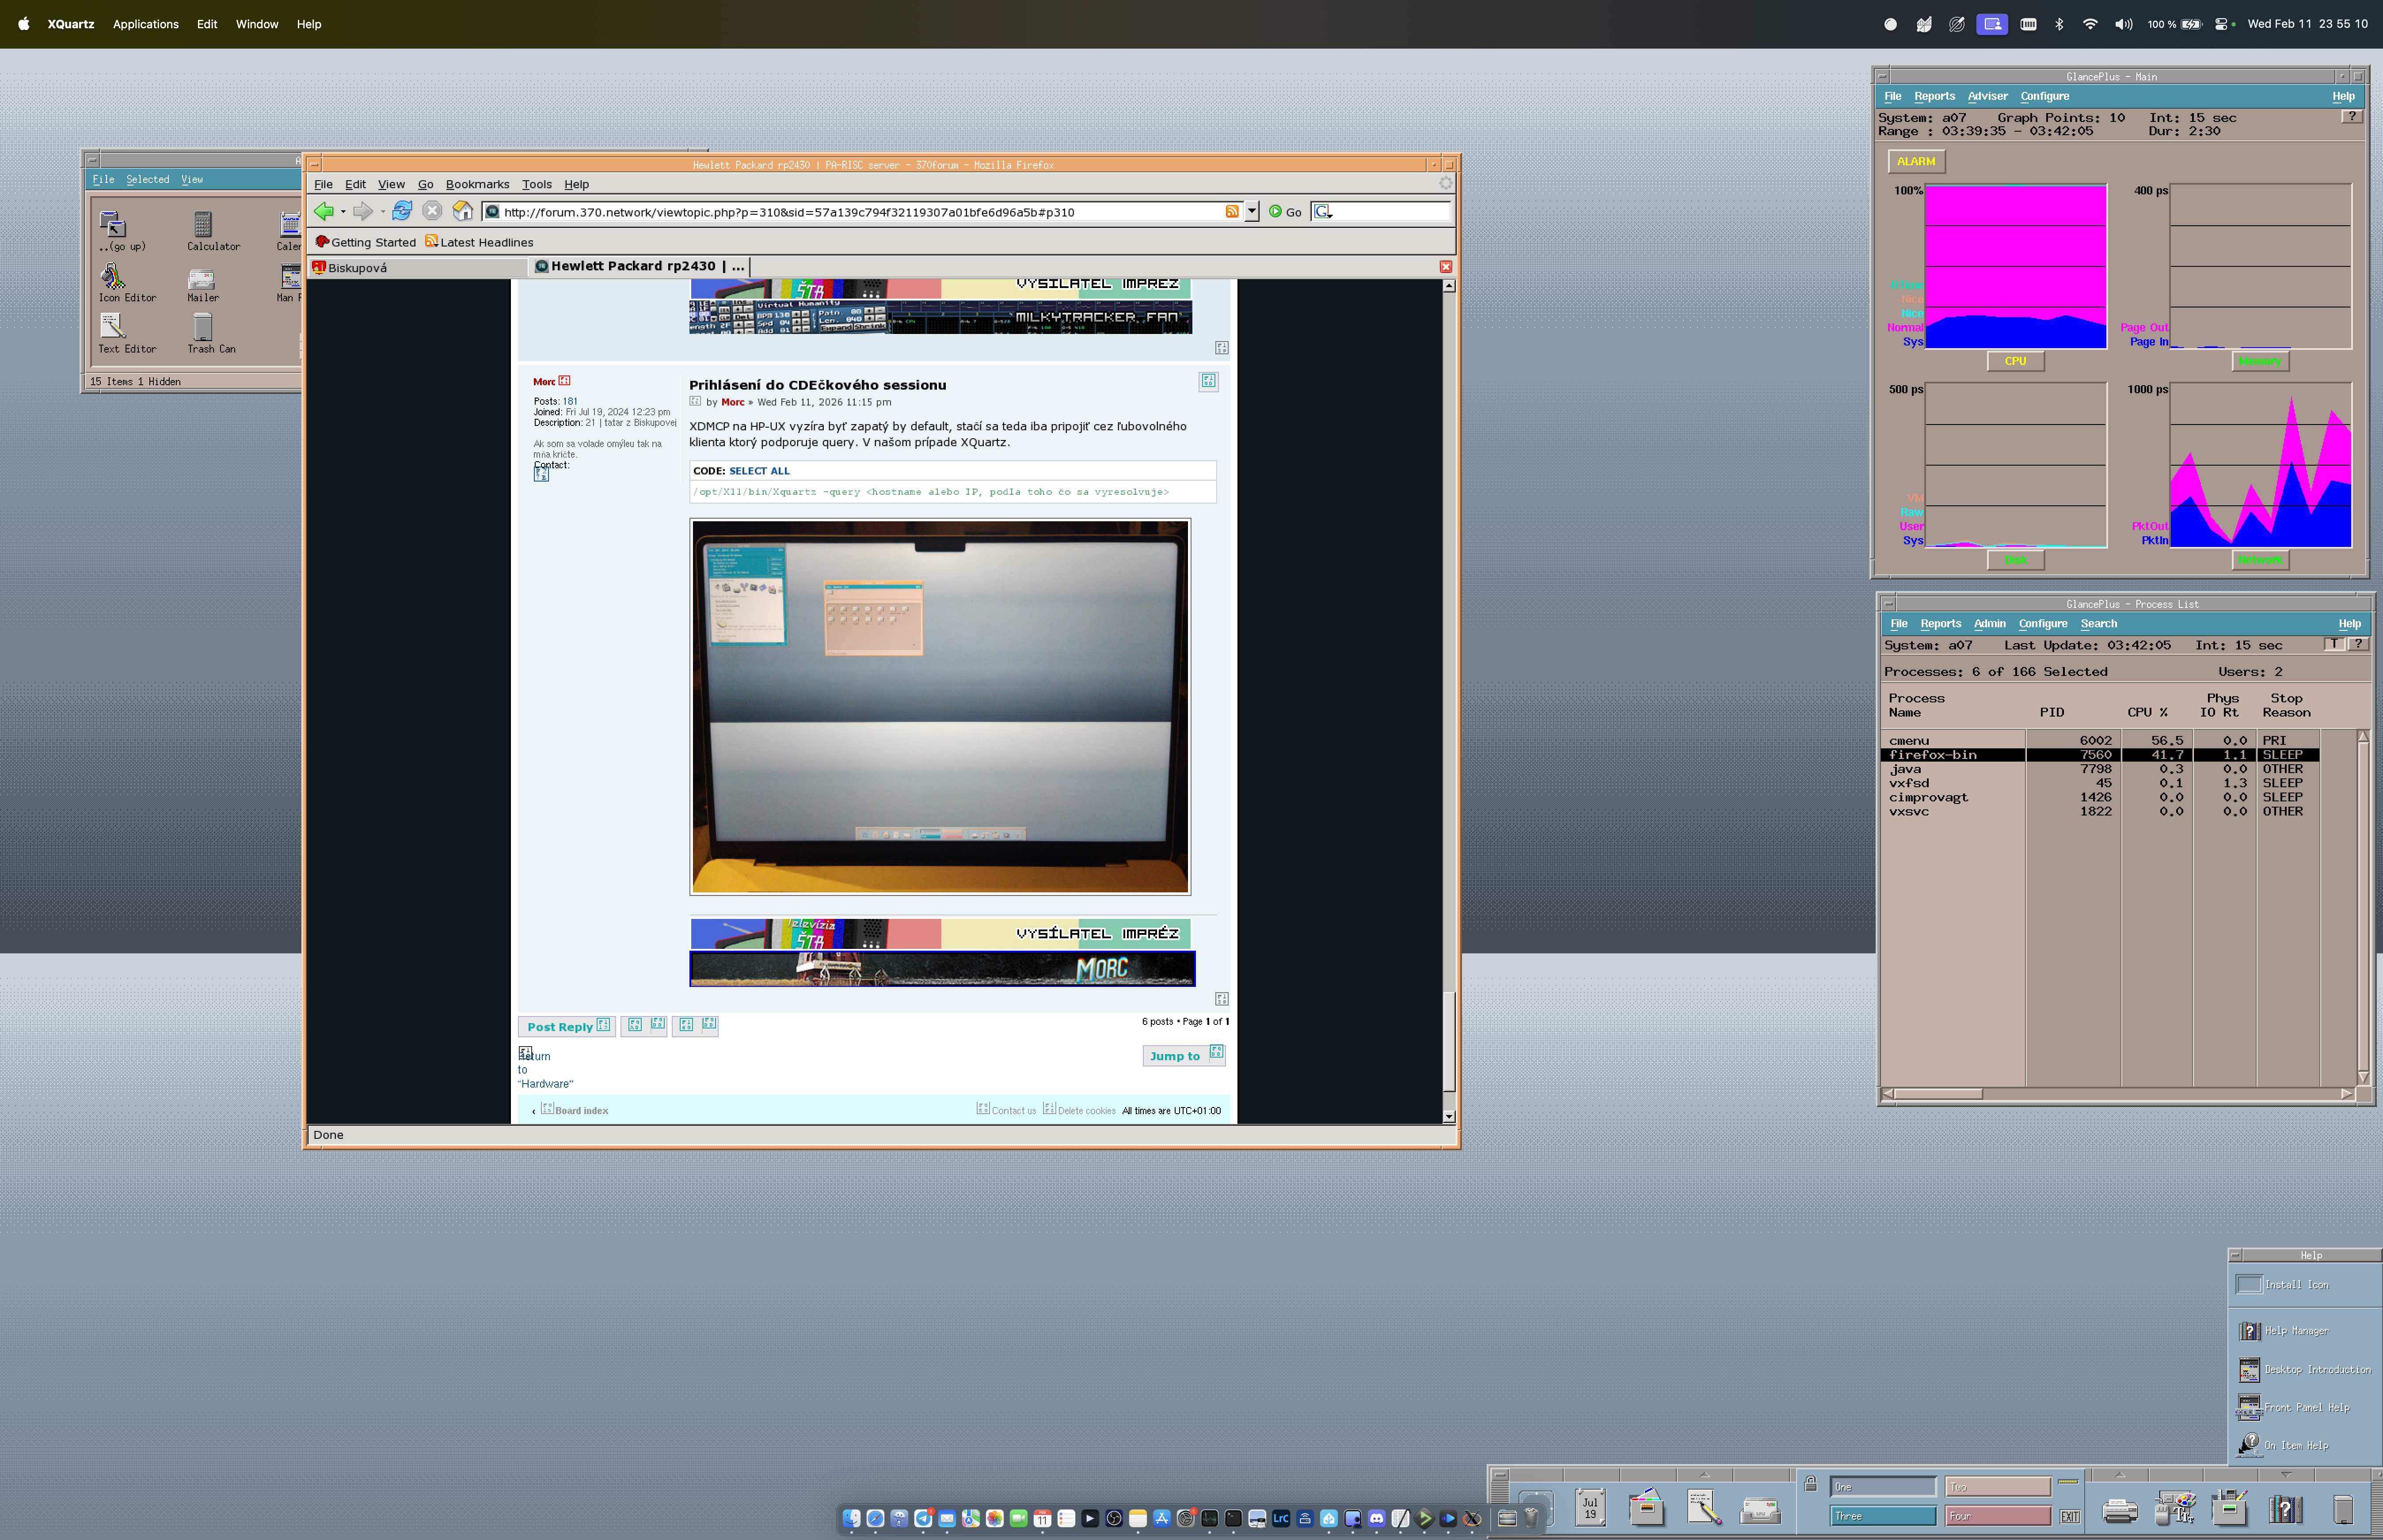Image resolution: width=2383 pixels, height=1540 pixels.
Task: Open the Help Manager icon
Action: coord(2249,1331)
